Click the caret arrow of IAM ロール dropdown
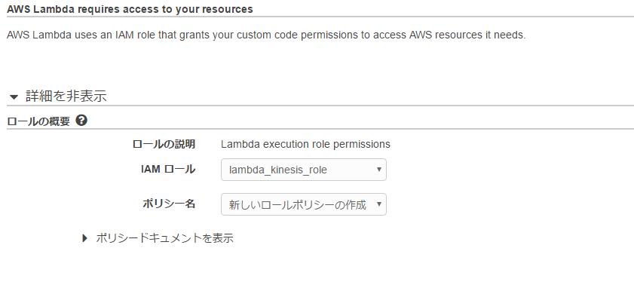 tap(379, 170)
